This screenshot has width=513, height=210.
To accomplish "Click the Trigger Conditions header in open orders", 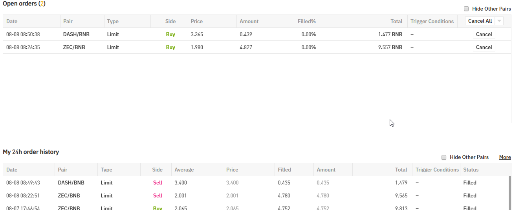I will click(x=432, y=21).
